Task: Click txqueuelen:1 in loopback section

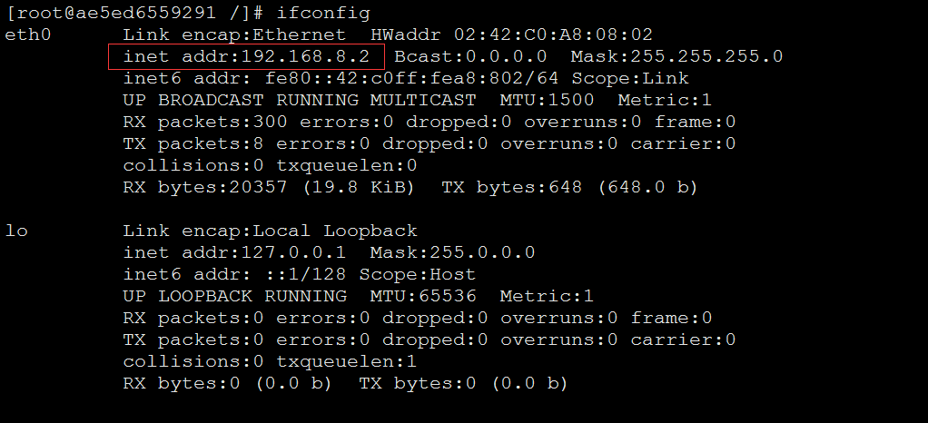Action: click(x=346, y=361)
